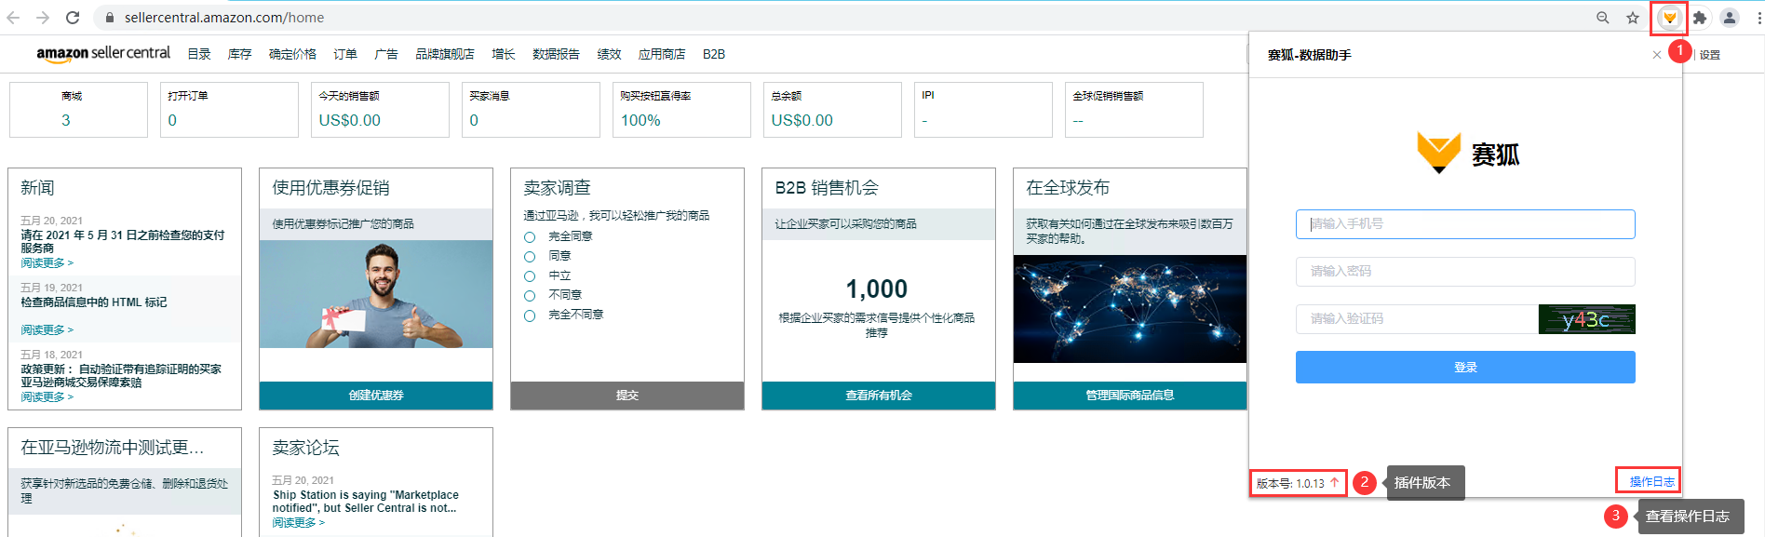Image resolution: width=1765 pixels, height=537 pixels.
Task: Open the Saihu fox extension icon
Action: pos(1669,18)
